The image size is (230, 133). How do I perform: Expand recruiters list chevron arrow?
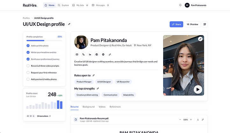[50, 116]
